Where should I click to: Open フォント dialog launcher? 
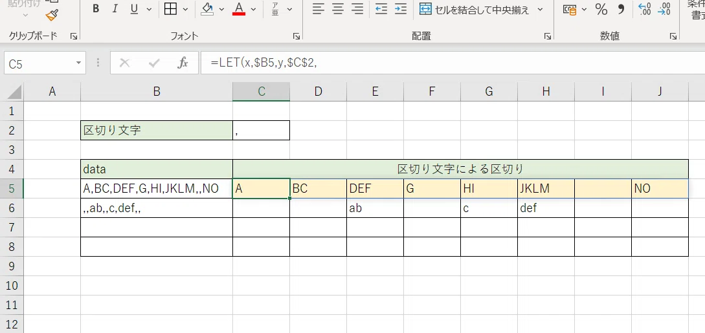(297, 36)
